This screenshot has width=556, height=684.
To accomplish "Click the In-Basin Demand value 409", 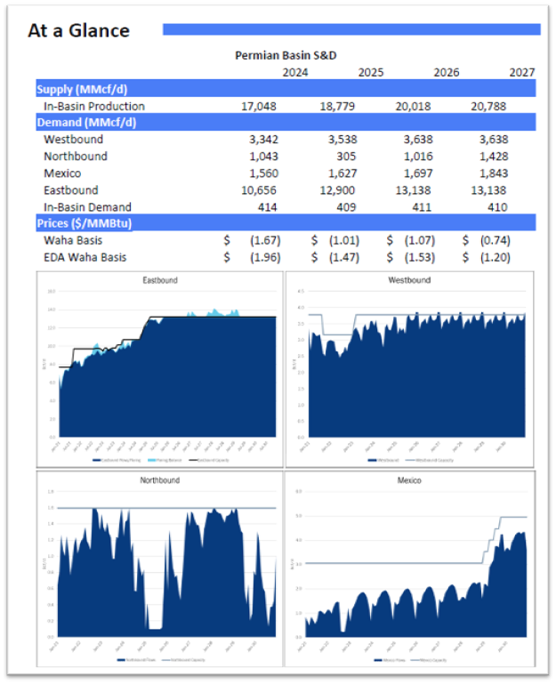I will coord(346,207).
